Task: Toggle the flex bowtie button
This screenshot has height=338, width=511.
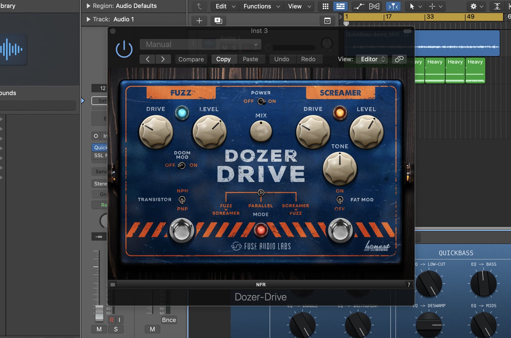Action: [374, 6]
